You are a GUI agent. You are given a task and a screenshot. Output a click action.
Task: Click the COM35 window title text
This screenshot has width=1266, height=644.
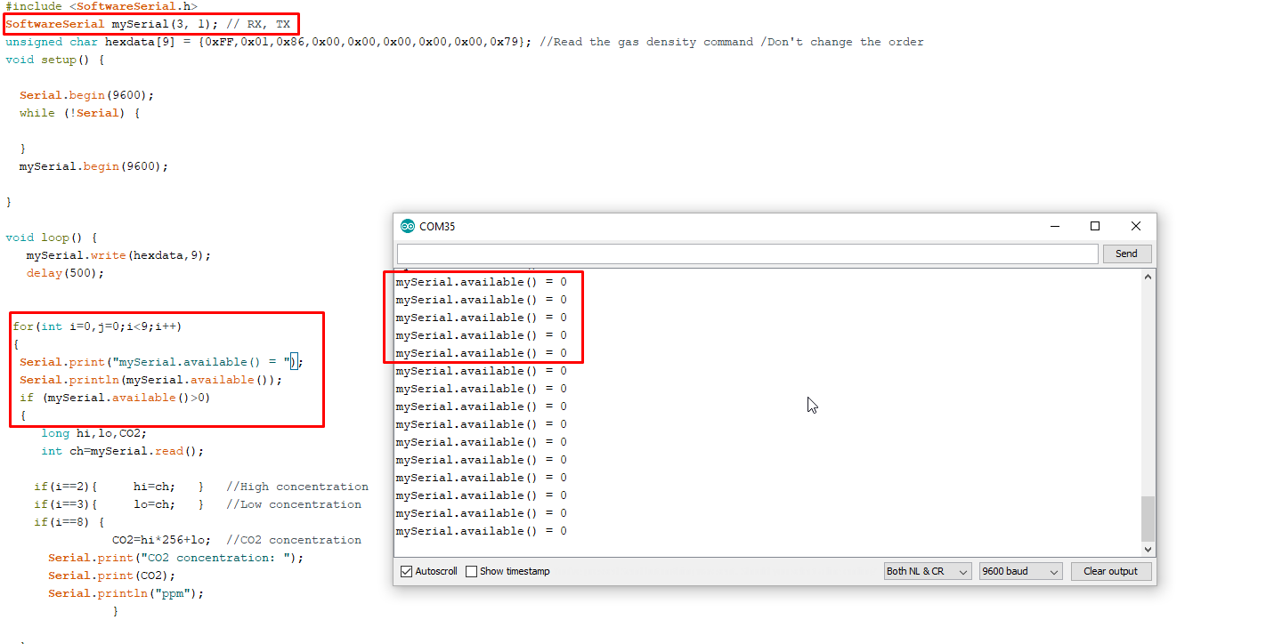437,226
